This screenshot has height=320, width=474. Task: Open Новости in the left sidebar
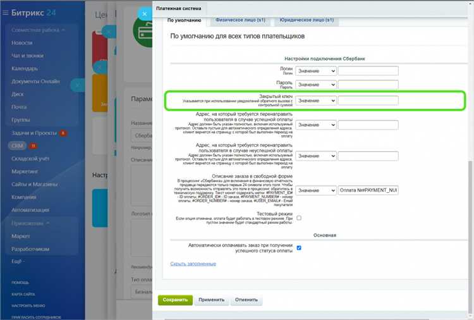(21, 43)
